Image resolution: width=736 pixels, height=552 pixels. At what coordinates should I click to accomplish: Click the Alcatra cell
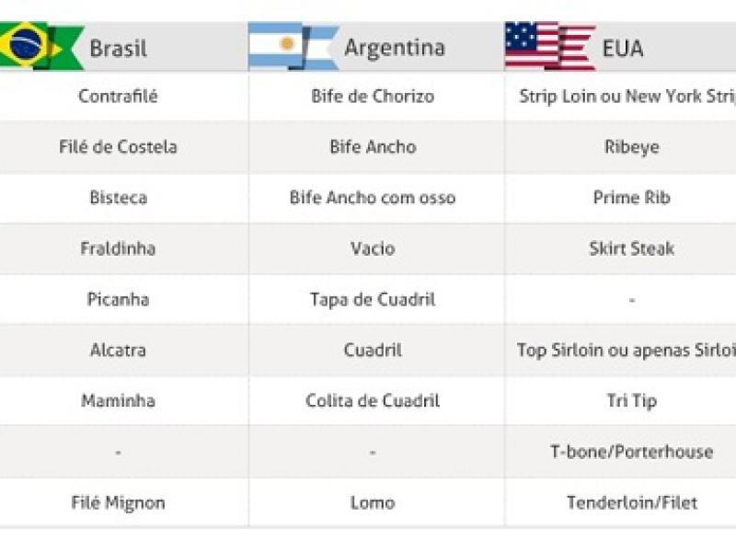pos(118,351)
